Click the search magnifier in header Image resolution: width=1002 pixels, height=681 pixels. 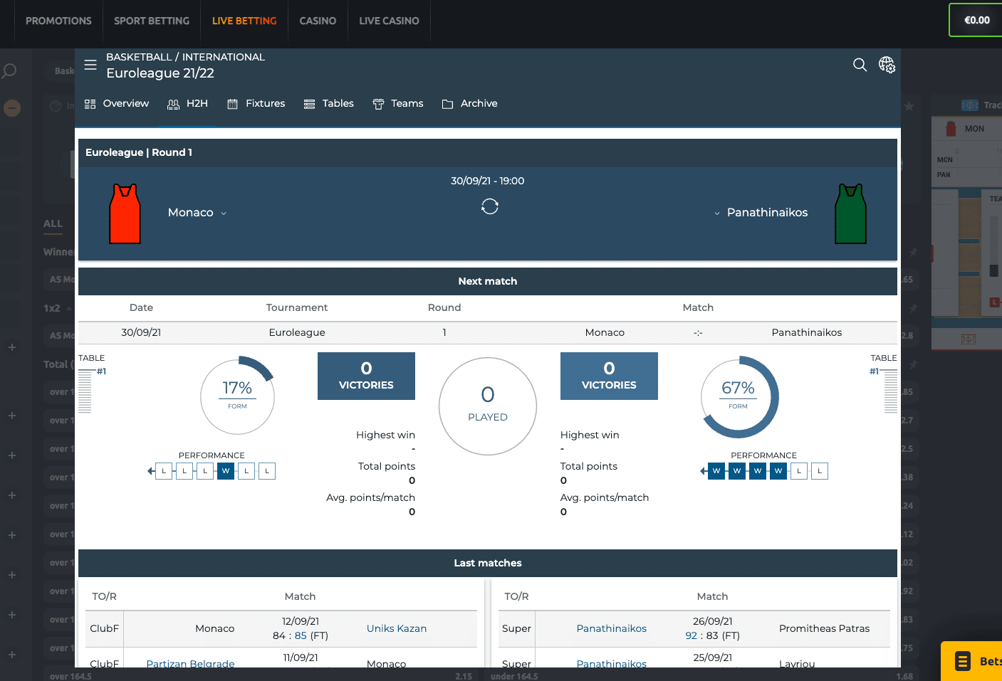click(860, 65)
